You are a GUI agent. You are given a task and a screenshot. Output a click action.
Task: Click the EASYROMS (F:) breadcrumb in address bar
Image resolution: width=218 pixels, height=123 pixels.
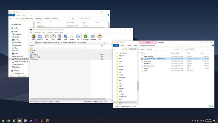click(134, 49)
